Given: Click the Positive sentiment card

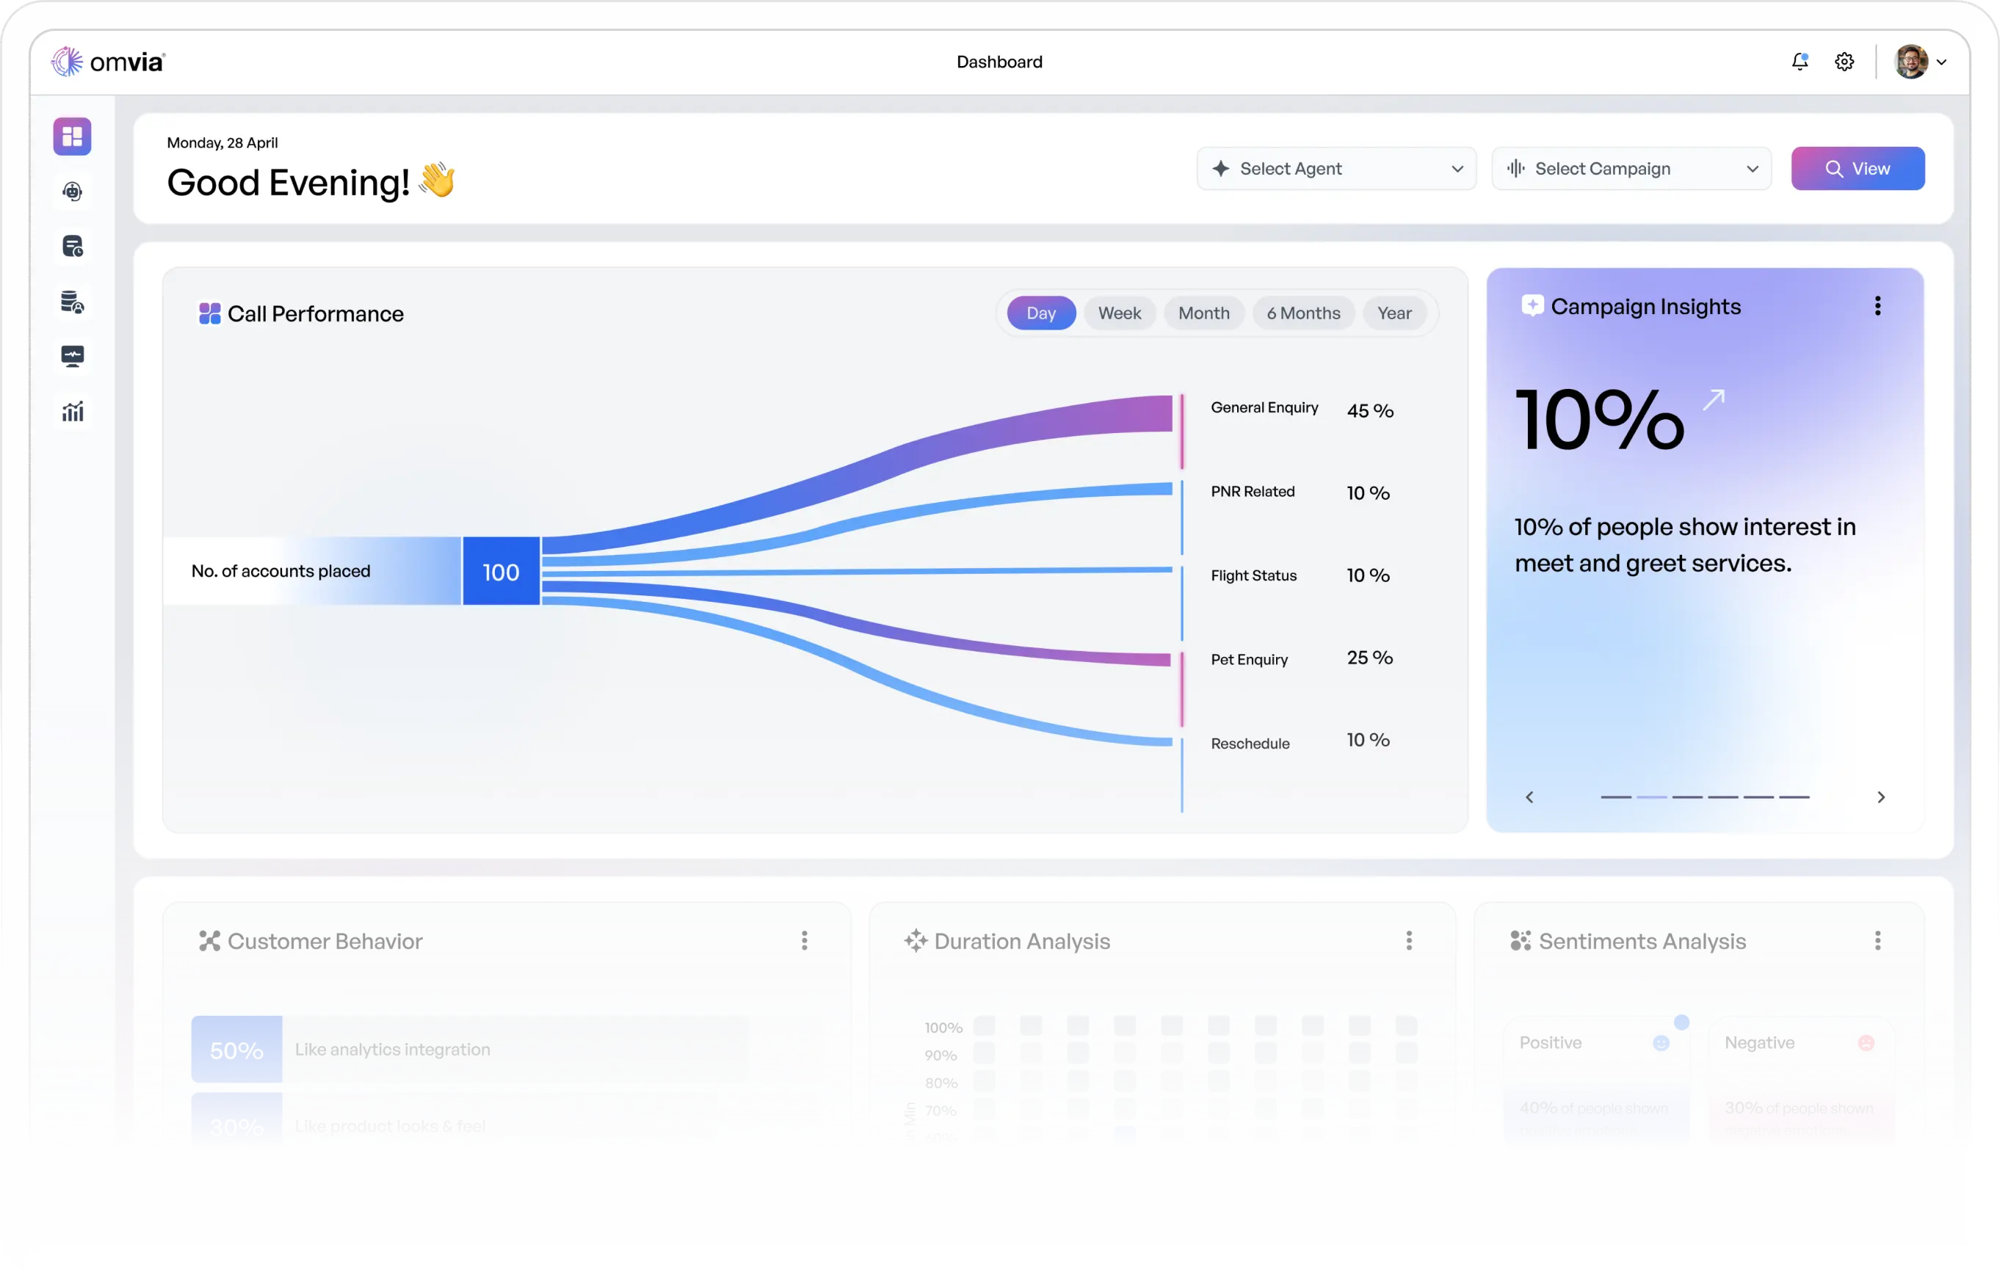Looking at the screenshot, I should tap(1596, 1080).
